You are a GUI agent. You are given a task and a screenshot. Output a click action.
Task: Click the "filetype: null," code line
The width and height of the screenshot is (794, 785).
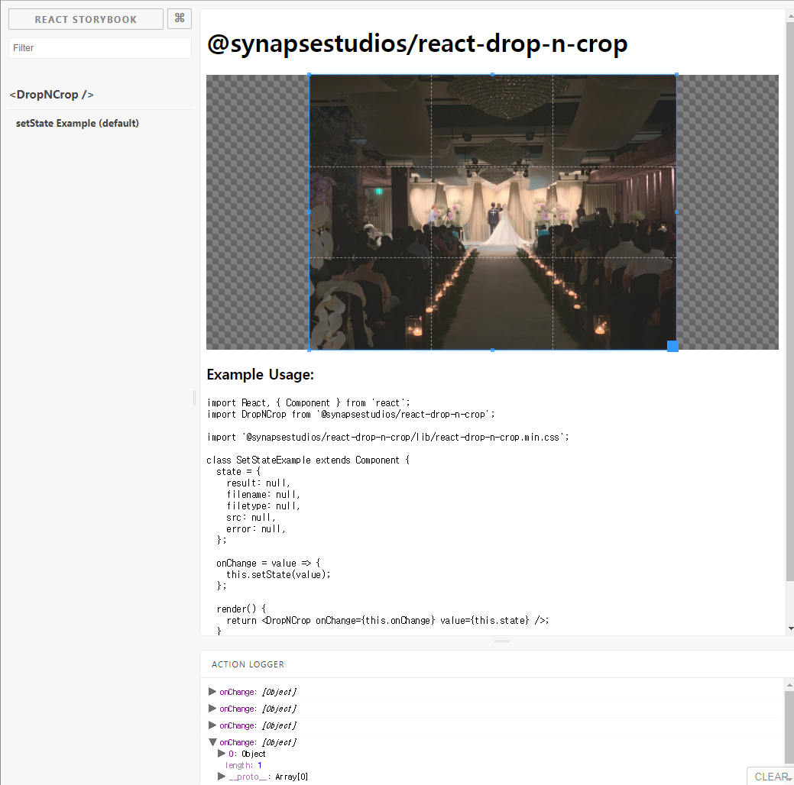[x=263, y=506]
